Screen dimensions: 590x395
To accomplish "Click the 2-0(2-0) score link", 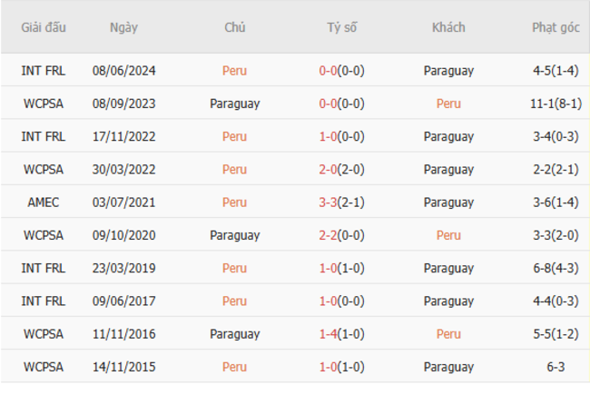I will pyautogui.click(x=342, y=170).
